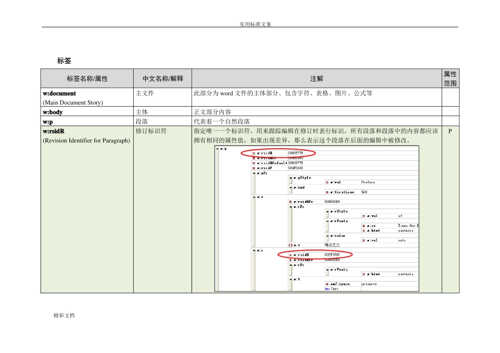Select the Times New value of w:cs

coord(408,226)
